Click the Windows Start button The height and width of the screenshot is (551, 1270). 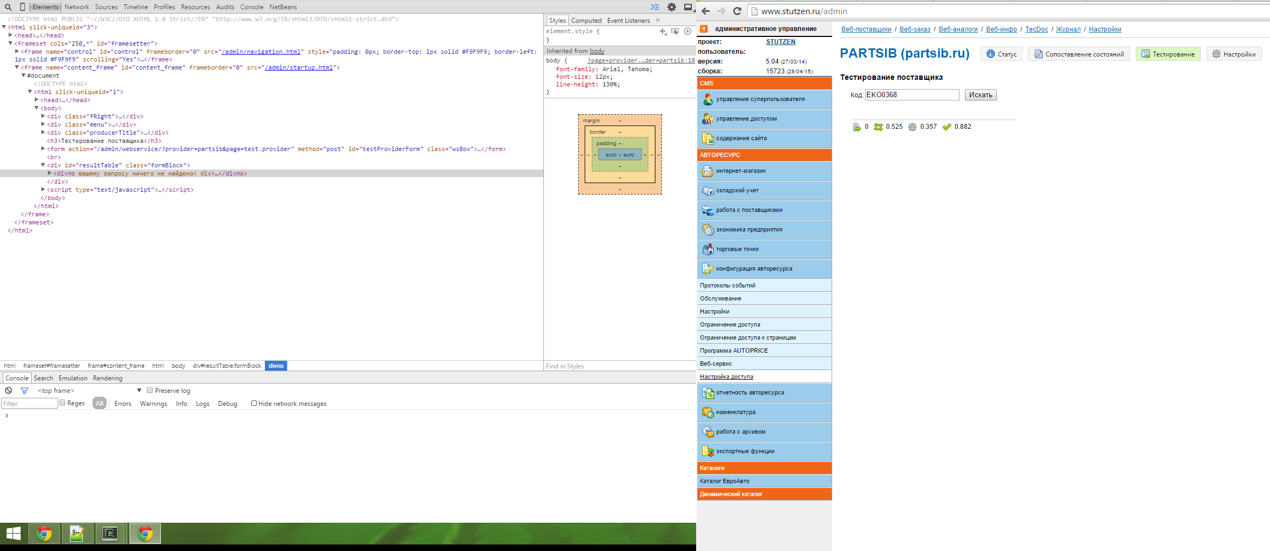(x=13, y=534)
